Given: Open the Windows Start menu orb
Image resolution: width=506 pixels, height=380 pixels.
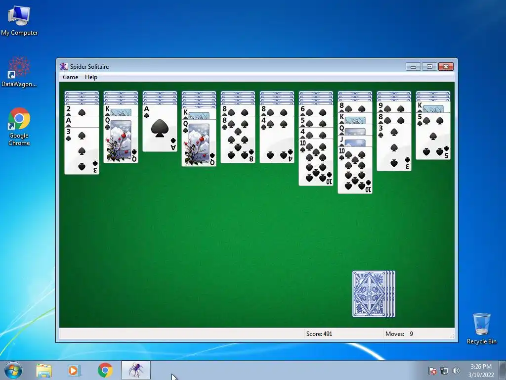Looking at the screenshot, I should (x=13, y=370).
